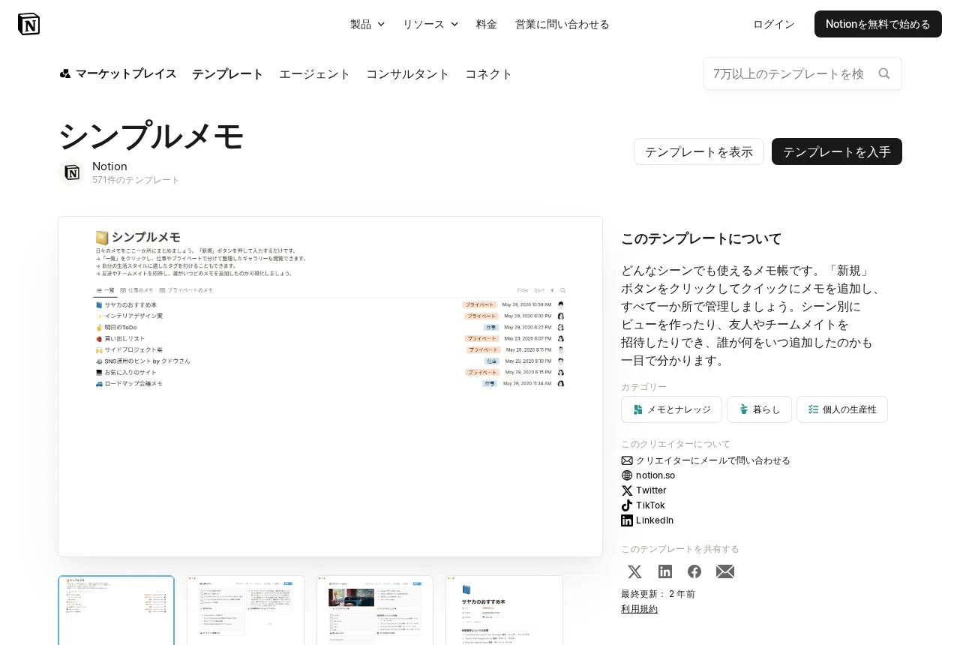Click the Notion creator avatar
The image size is (960, 645).
tap(72, 172)
